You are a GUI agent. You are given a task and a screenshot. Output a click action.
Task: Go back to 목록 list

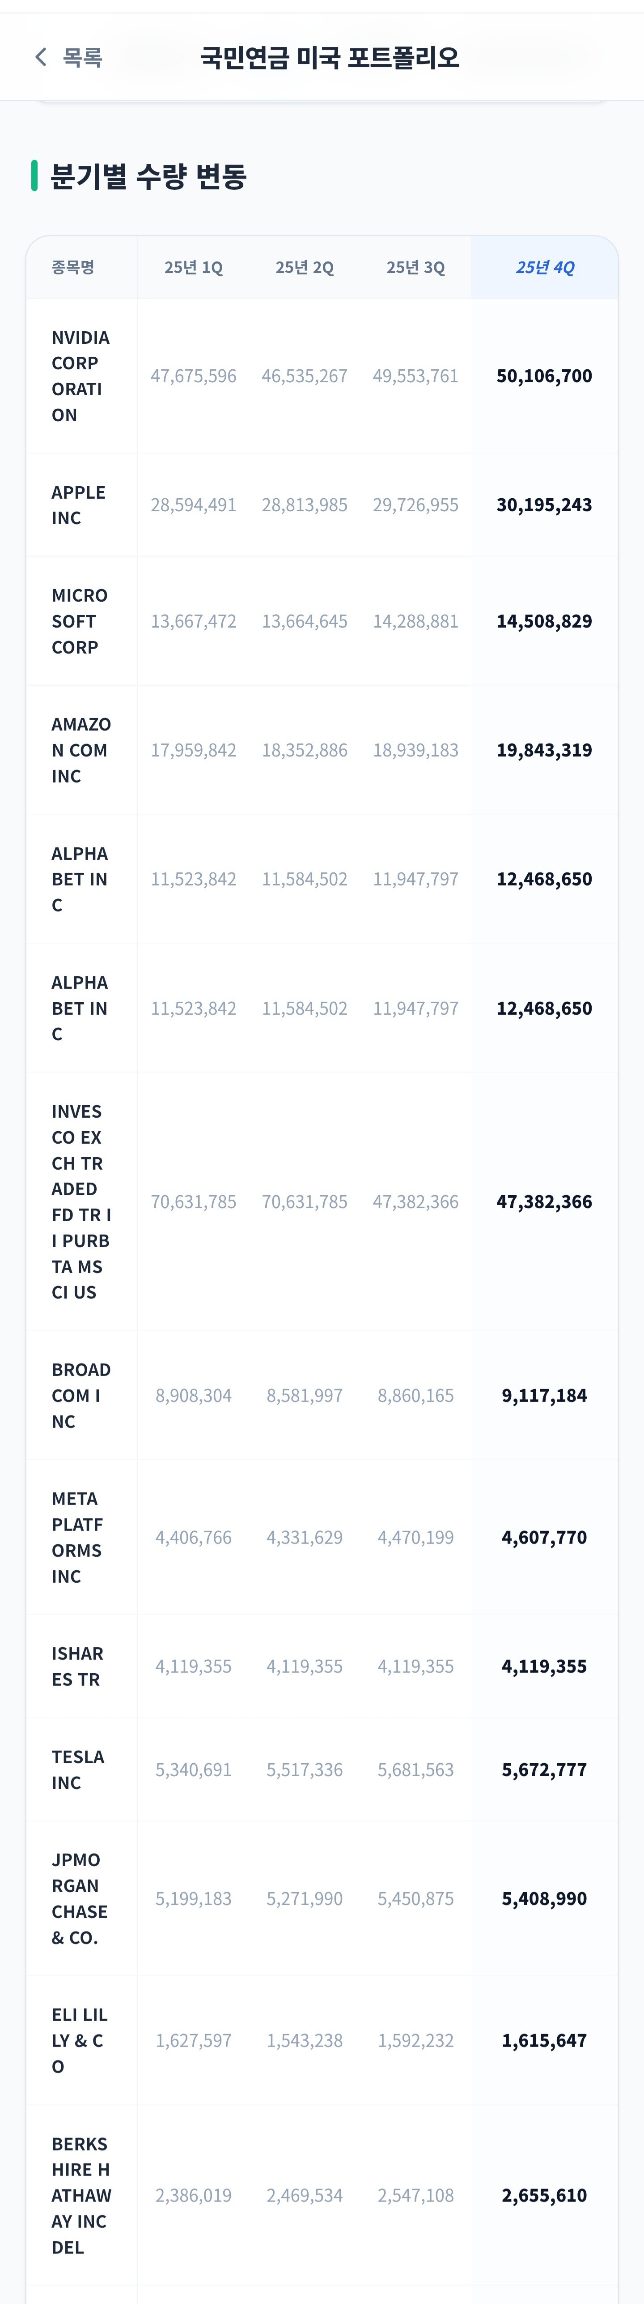click(69, 57)
